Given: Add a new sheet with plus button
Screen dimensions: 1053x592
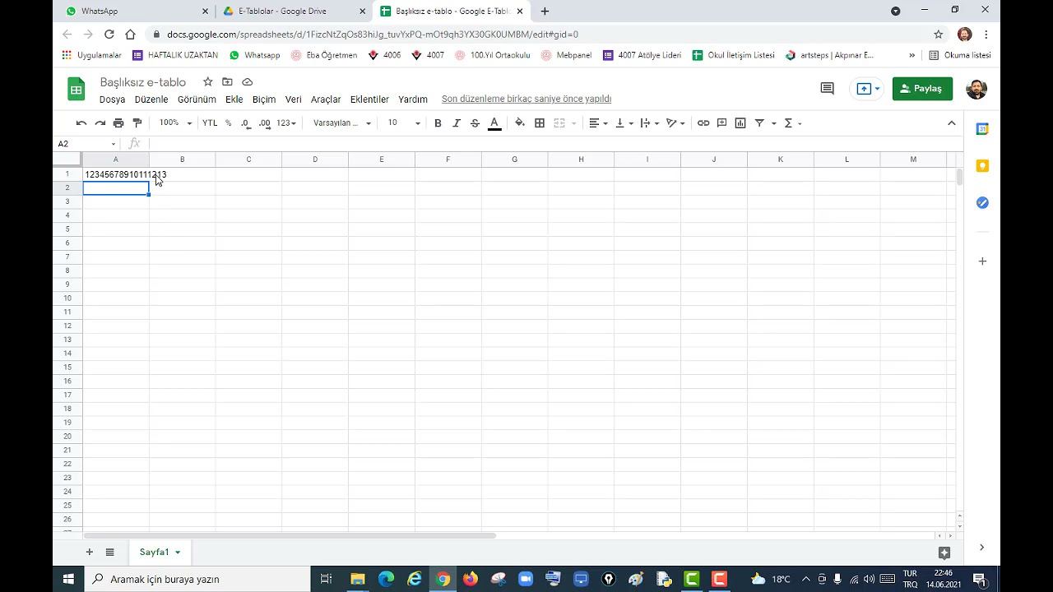Looking at the screenshot, I should [x=90, y=552].
